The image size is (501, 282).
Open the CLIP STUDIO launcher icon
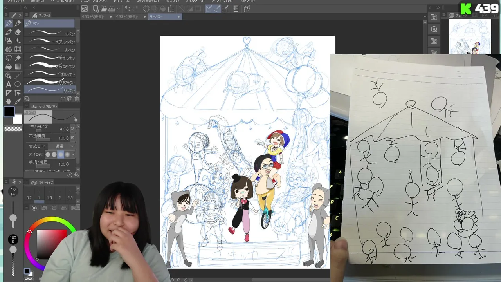(x=85, y=9)
